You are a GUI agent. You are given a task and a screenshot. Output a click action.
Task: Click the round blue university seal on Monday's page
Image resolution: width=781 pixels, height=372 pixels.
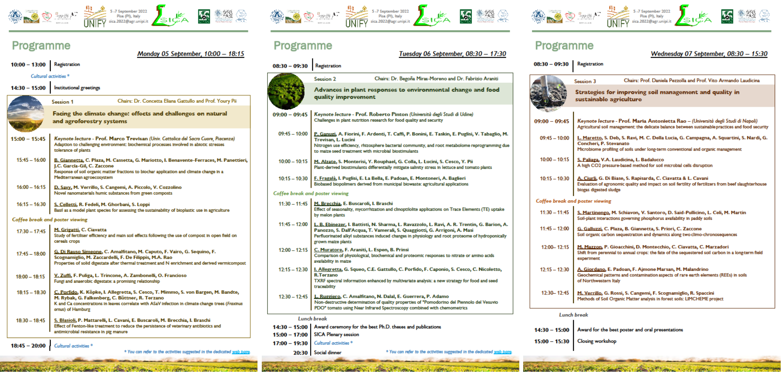(15, 16)
